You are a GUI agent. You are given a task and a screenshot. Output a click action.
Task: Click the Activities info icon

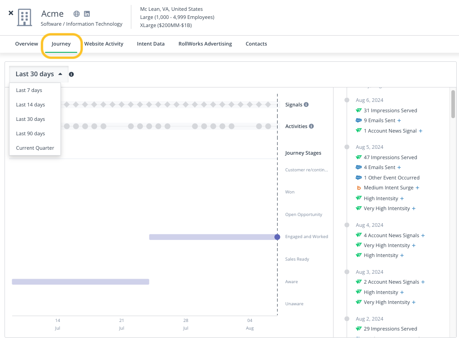(311, 126)
